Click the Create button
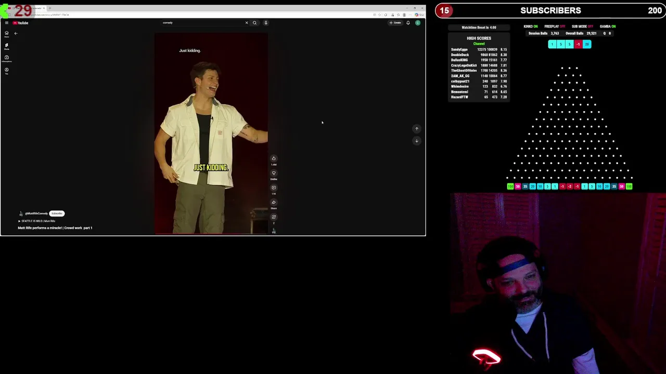 pos(395,23)
